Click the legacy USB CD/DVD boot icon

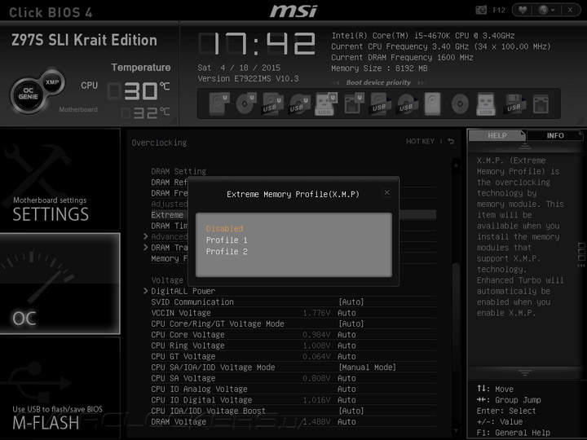pyautogui.click(x=407, y=103)
